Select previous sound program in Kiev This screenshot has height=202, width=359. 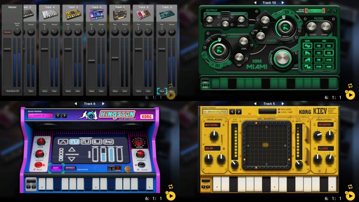(x=232, y=112)
